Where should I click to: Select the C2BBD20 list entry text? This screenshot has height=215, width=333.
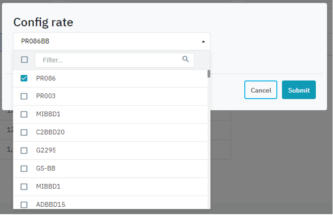50,132
